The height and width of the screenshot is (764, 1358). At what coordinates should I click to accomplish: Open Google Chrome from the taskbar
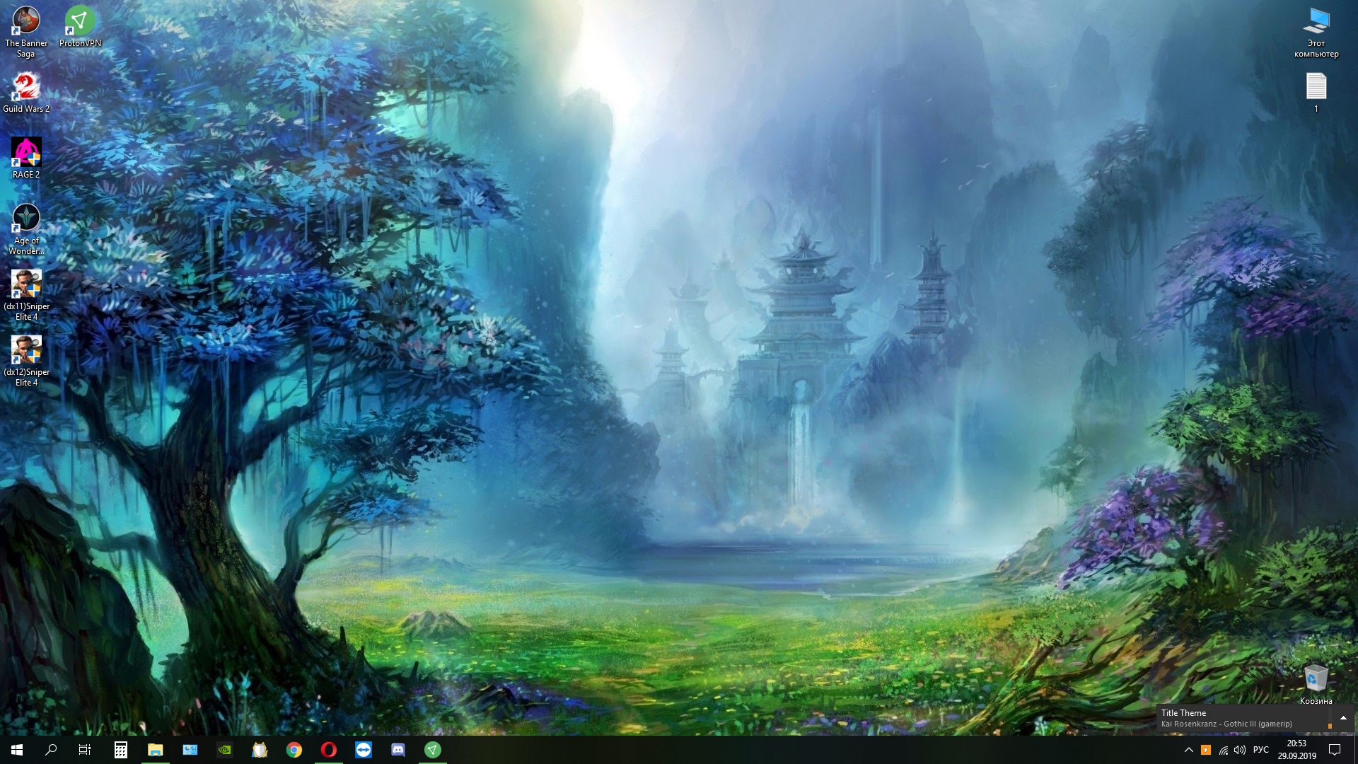[294, 750]
